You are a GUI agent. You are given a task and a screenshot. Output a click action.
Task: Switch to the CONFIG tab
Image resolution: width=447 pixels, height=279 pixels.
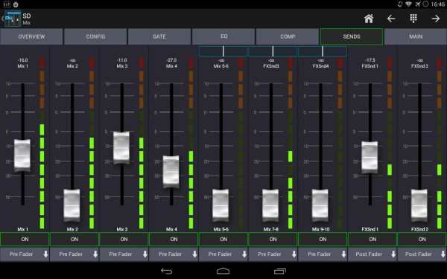tap(95, 36)
